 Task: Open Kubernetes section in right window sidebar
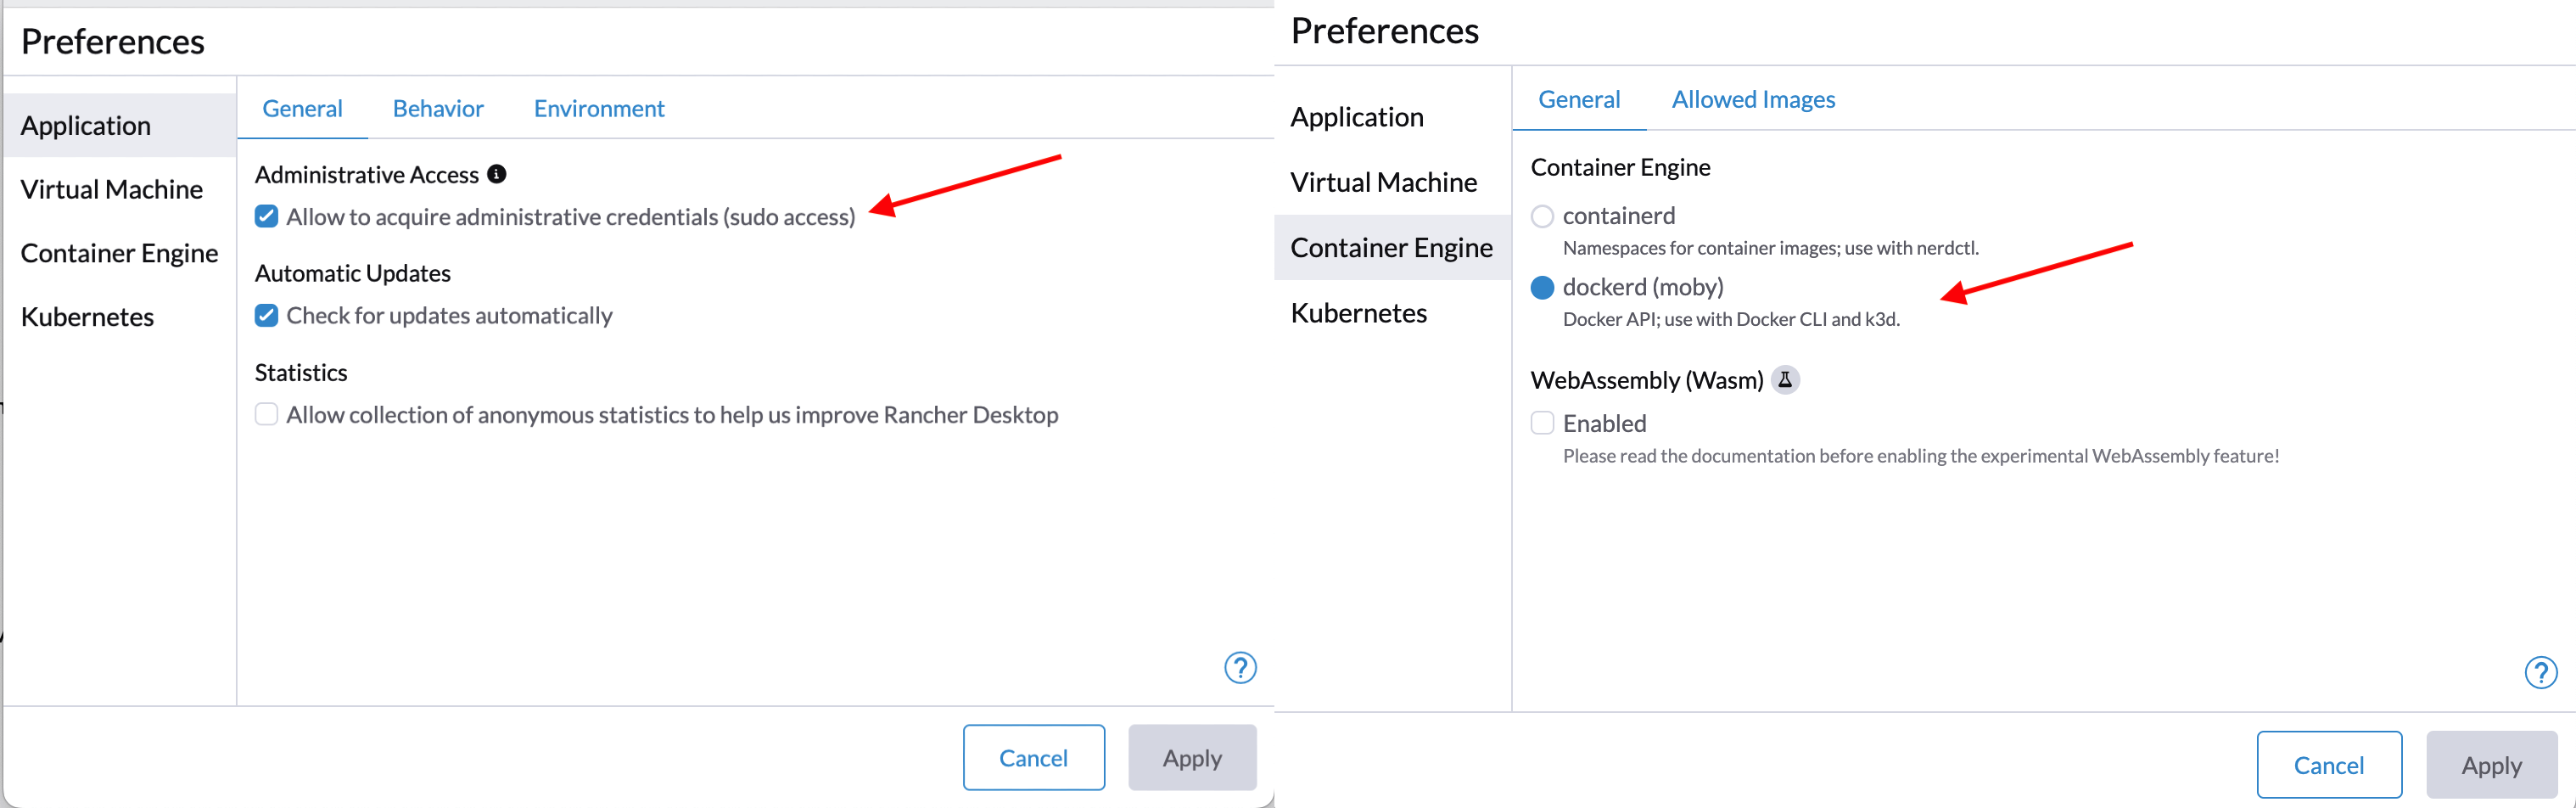(x=1359, y=313)
